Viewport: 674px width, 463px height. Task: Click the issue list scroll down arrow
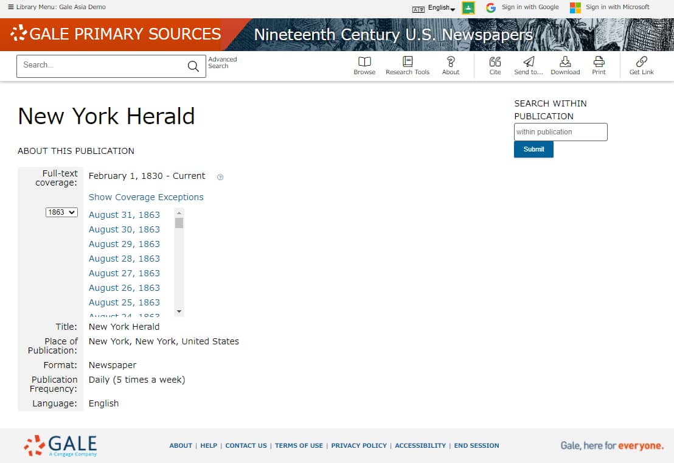[x=179, y=312]
